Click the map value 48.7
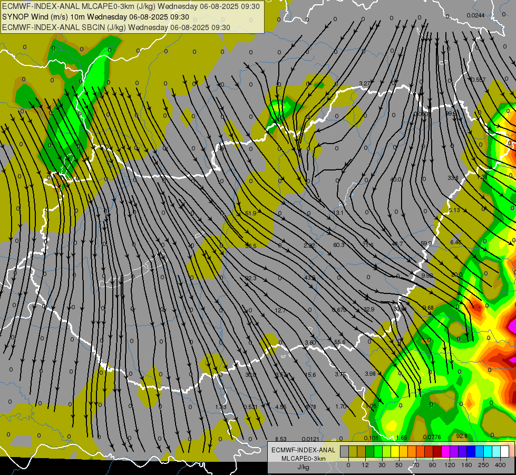 pos(397,244)
